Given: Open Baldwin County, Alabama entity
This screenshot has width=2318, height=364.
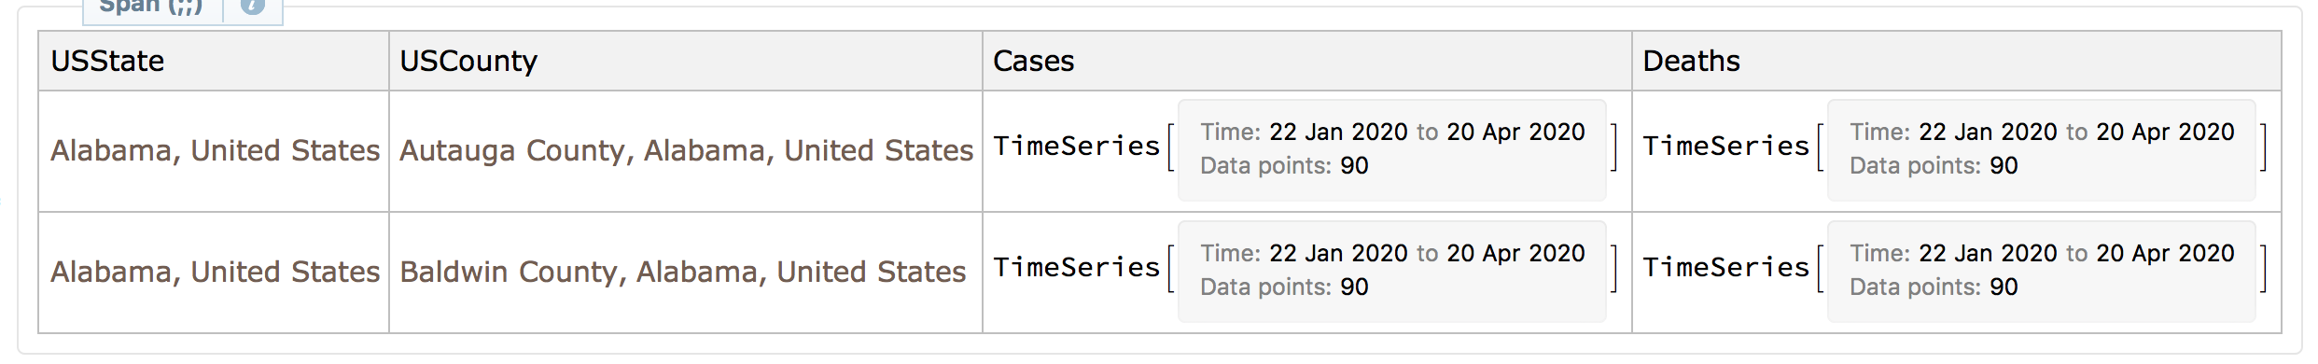Looking at the screenshot, I should click(x=683, y=272).
